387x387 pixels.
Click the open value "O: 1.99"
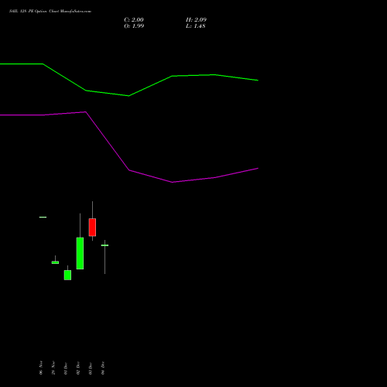[134, 26]
